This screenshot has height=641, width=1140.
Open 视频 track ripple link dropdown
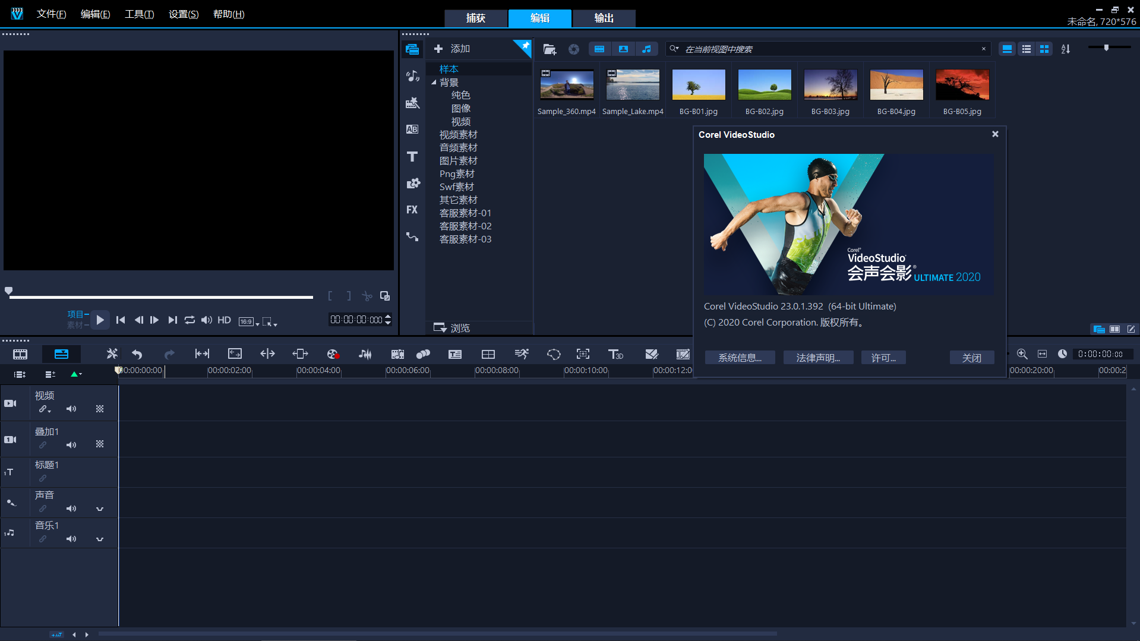pos(45,409)
